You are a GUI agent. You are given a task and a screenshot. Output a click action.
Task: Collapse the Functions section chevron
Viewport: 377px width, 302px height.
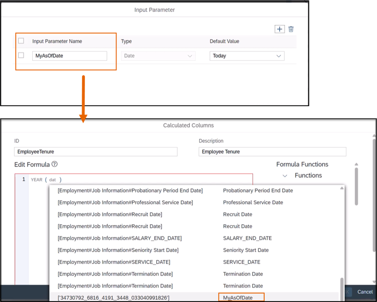coord(285,176)
